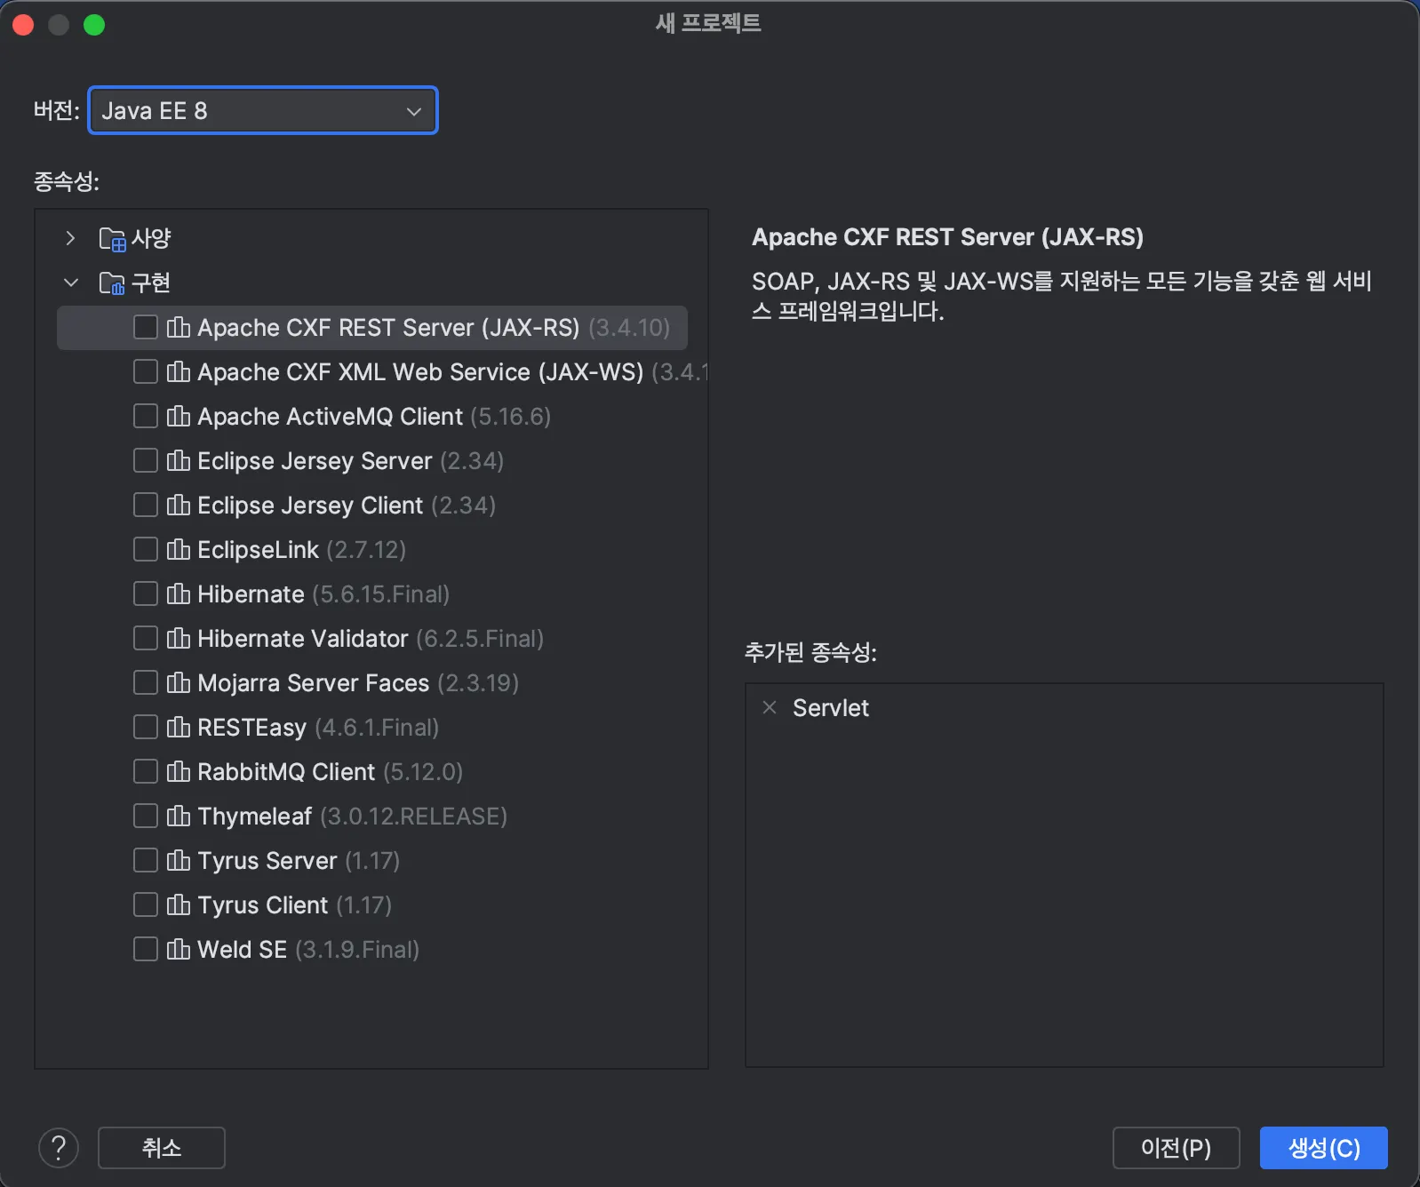Click the library icon beside EclipseLink

pyautogui.click(x=179, y=550)
